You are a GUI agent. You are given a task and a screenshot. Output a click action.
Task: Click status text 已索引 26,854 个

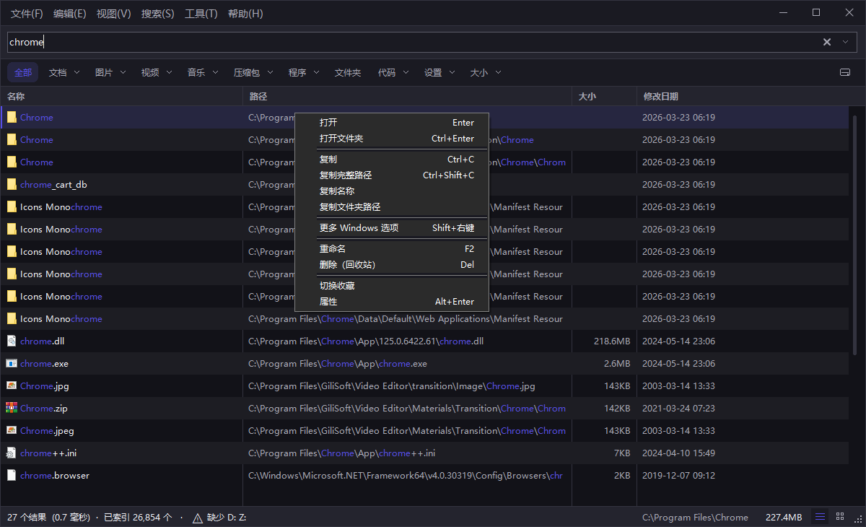pyautogui.click(x=138, y=517)
